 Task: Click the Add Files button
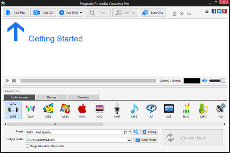[x=16, y=13]
